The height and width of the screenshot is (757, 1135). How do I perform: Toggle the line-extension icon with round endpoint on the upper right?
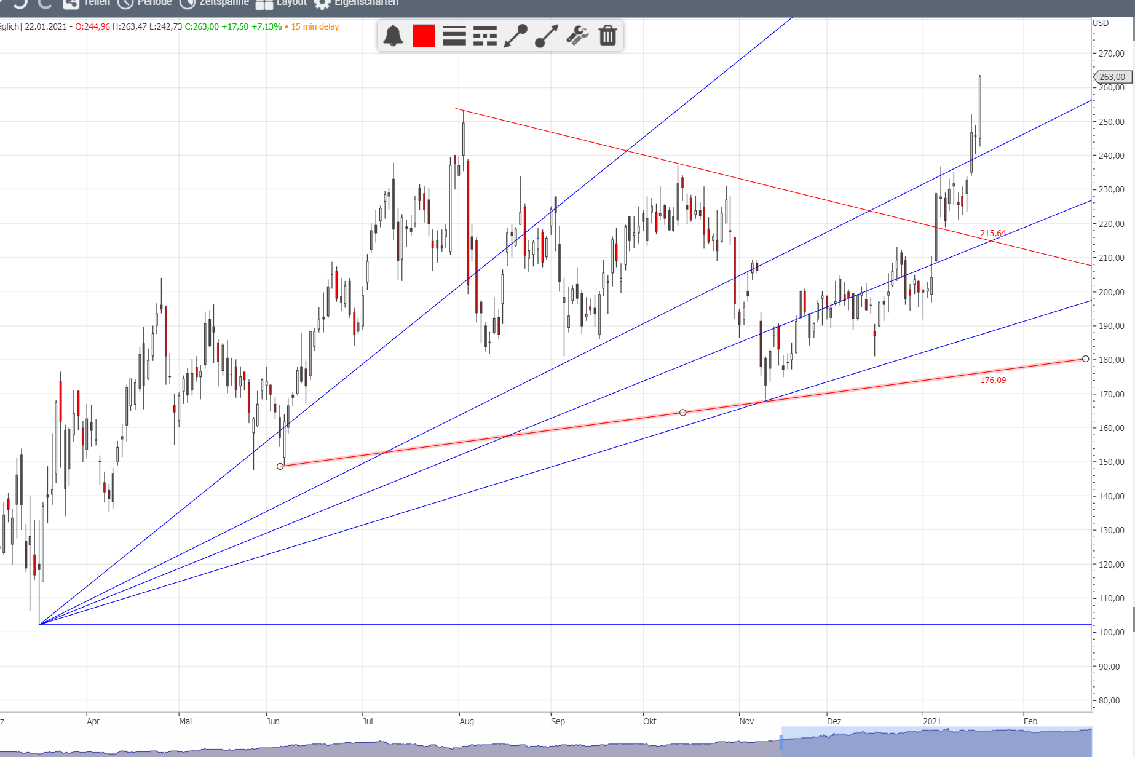pos(516,36)
